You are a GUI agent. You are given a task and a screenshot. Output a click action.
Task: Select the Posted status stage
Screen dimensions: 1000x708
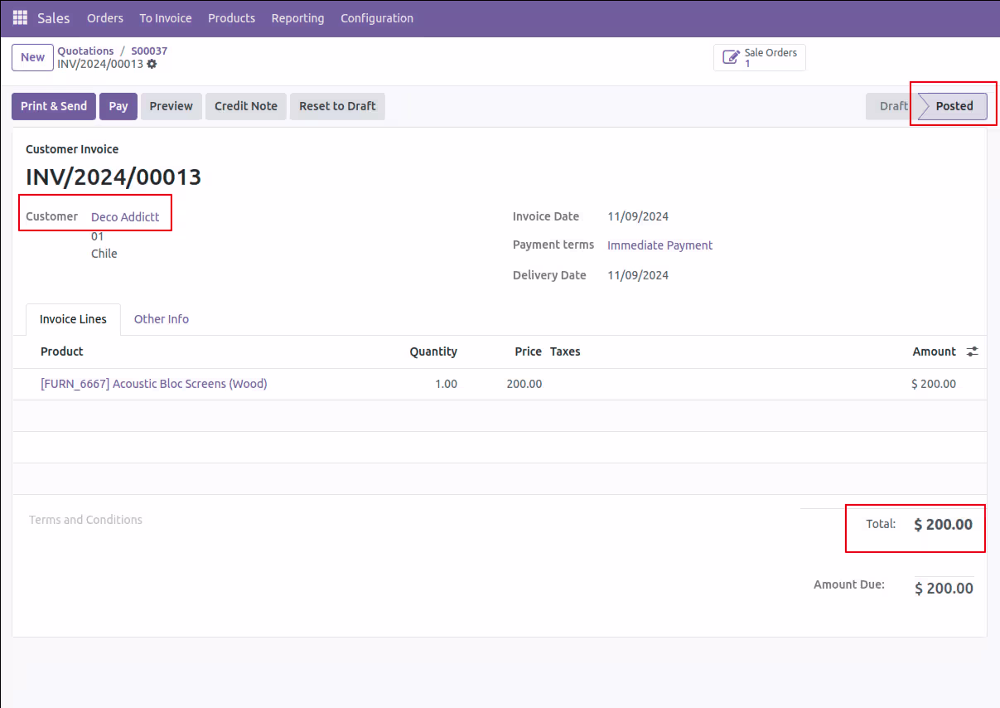click(954, 106)
